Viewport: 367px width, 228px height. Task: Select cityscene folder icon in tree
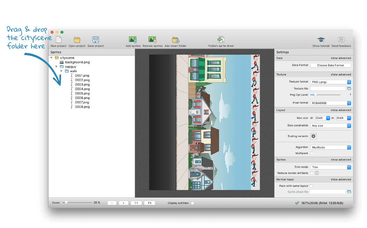point(56,58)
